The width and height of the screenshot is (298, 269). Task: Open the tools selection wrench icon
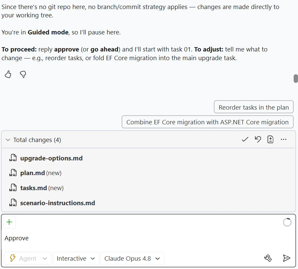(268, 258)
